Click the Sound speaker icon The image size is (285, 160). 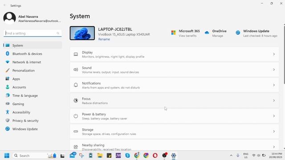pos(76,70)
